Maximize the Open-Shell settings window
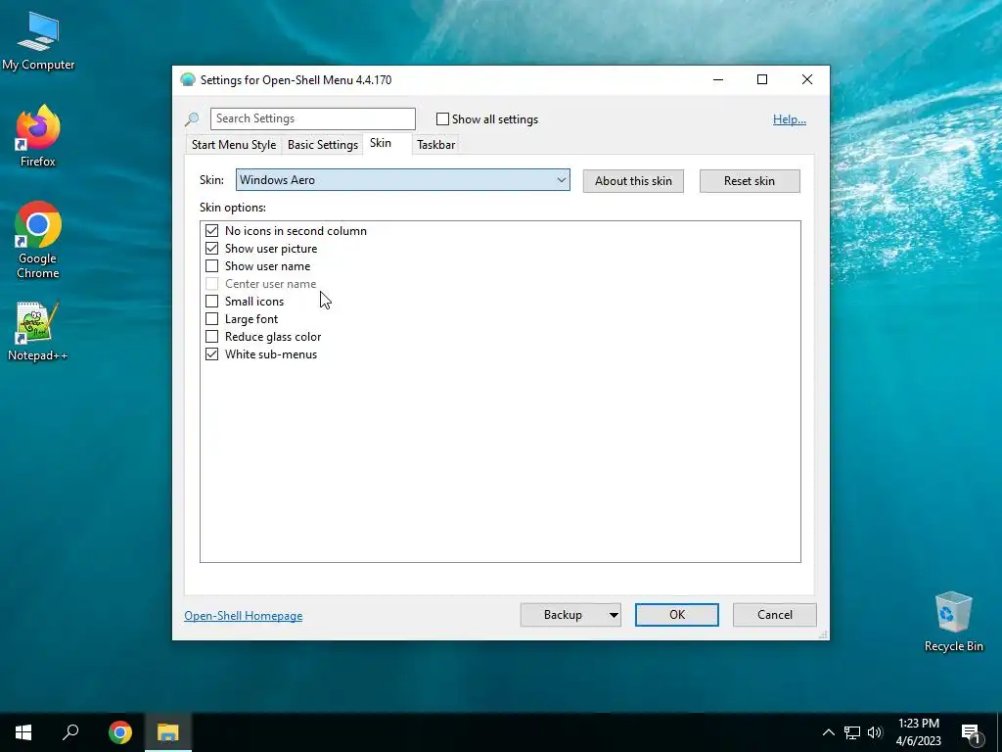Viewport: 1002px width, 752px height. pos(761,80)
